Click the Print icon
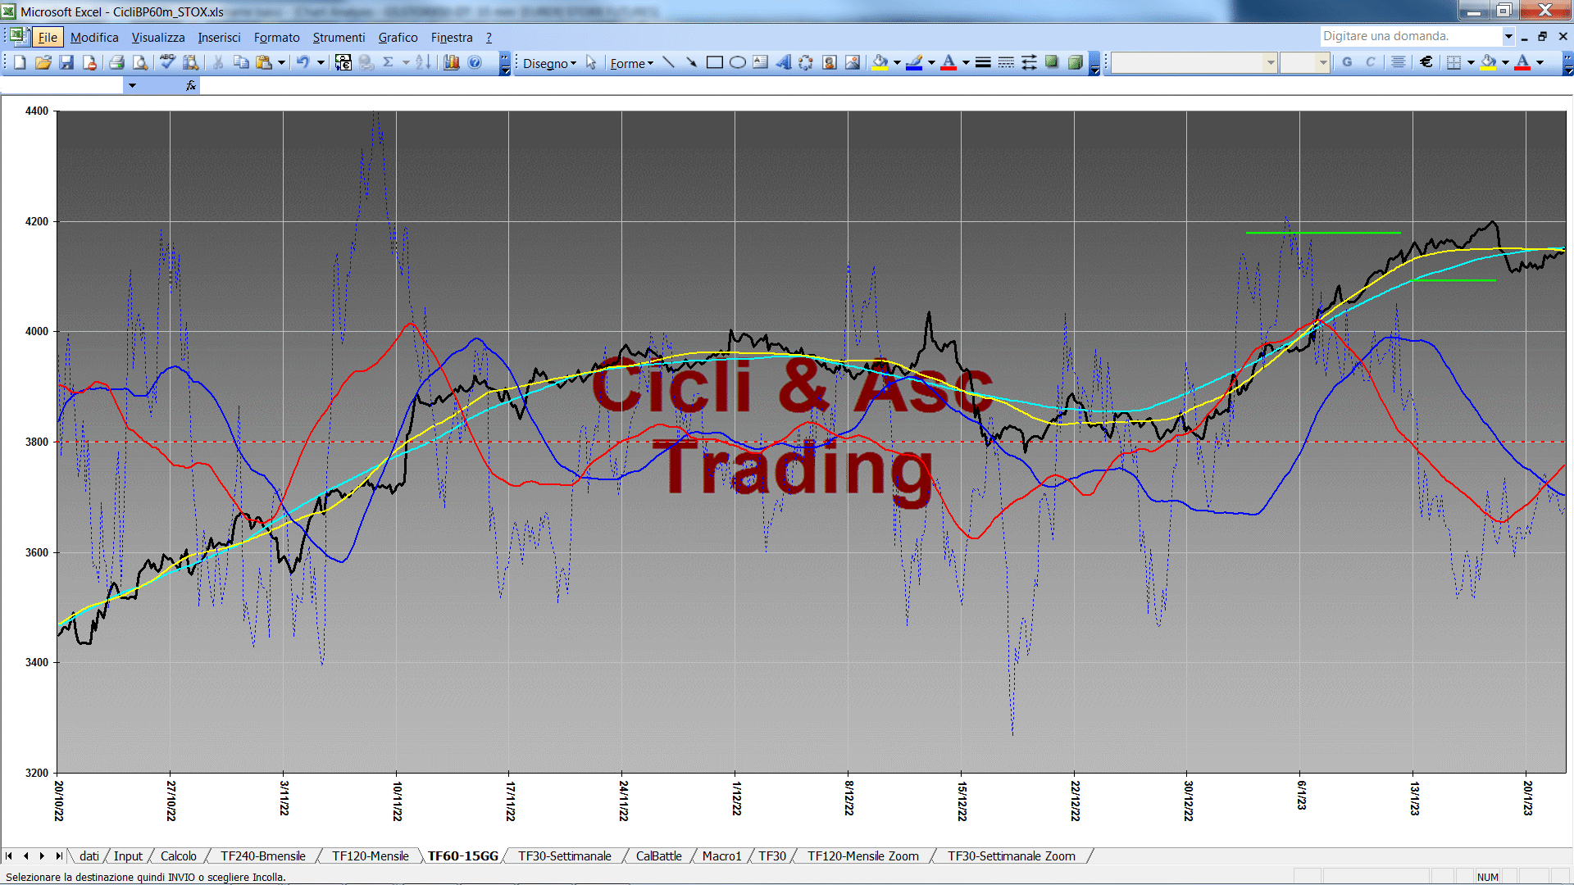Screen dimensions: 1574x885 point(116,63)
